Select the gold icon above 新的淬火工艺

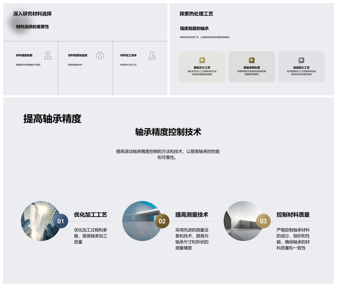202,60
